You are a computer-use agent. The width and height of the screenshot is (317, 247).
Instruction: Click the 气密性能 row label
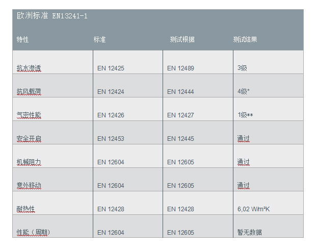pos(29,115)
